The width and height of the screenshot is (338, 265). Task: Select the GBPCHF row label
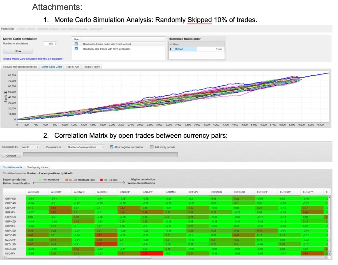click(x=11, y=208)
